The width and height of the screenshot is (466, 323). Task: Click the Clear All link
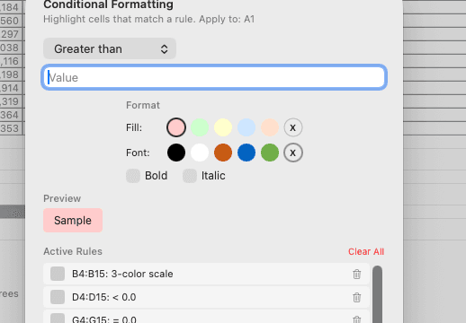pyautogui.click(x=366, y=251)
